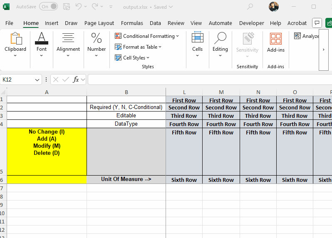Click the green Share button

pyautogui.click(x=329, y=23)
